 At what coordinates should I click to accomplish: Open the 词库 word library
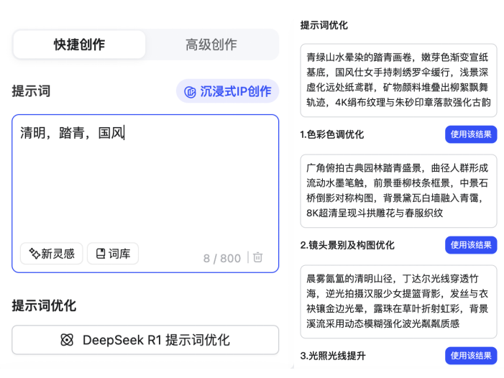click(112, 254)
